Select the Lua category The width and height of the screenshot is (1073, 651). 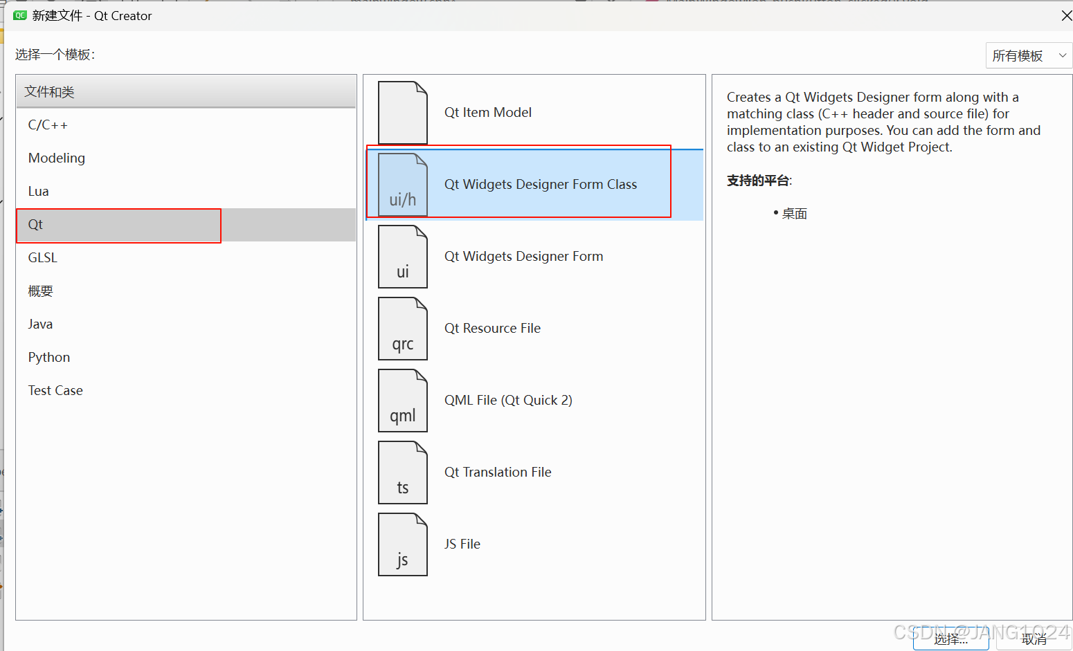(186, 192)
